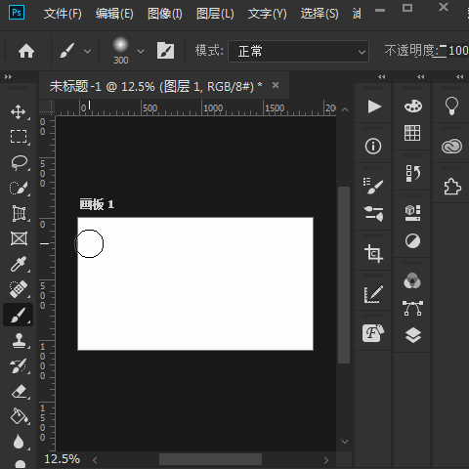Open the Layers panel icon
Image resolution: width=469 pixels, height=469 pixels.
413,335
